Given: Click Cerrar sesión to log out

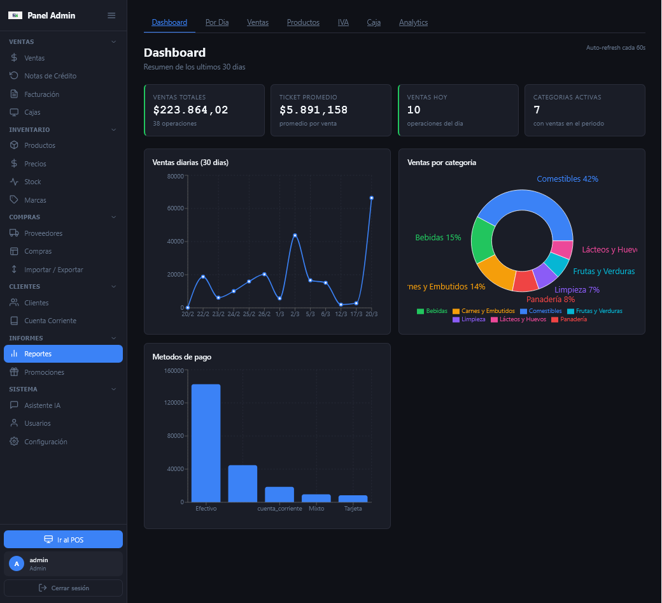Looking at the screenshot, I should click(x=63, y=587).
